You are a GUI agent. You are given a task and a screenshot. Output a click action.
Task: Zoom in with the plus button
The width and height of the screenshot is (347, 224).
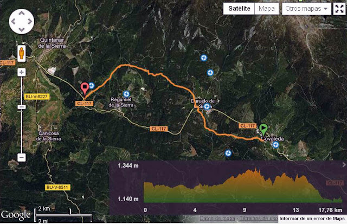pyautogui.click(x=22, y=72)
